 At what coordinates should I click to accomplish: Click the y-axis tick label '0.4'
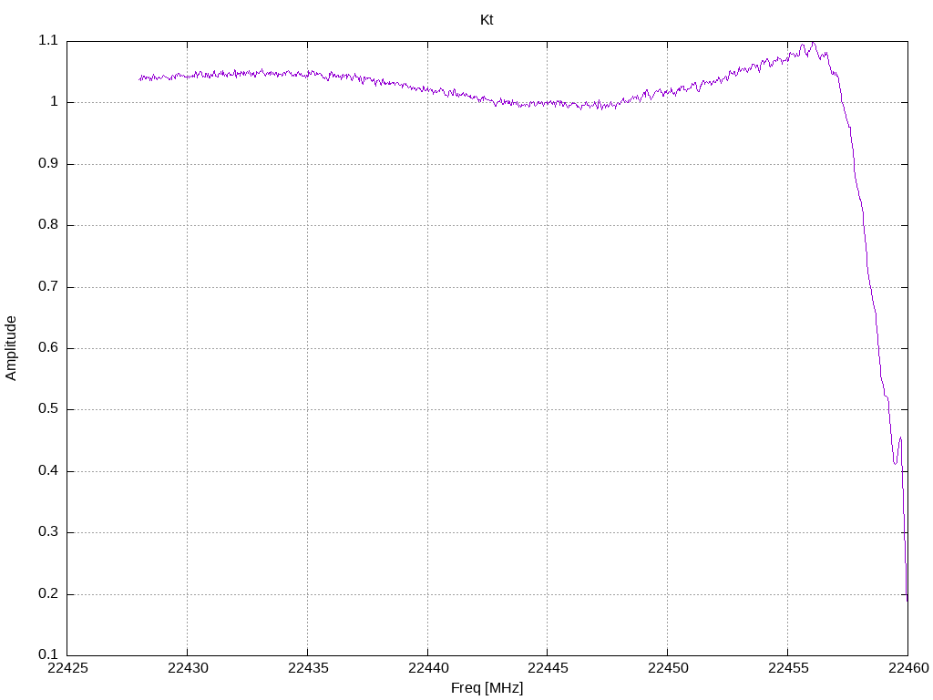click(x=48, y=471)
